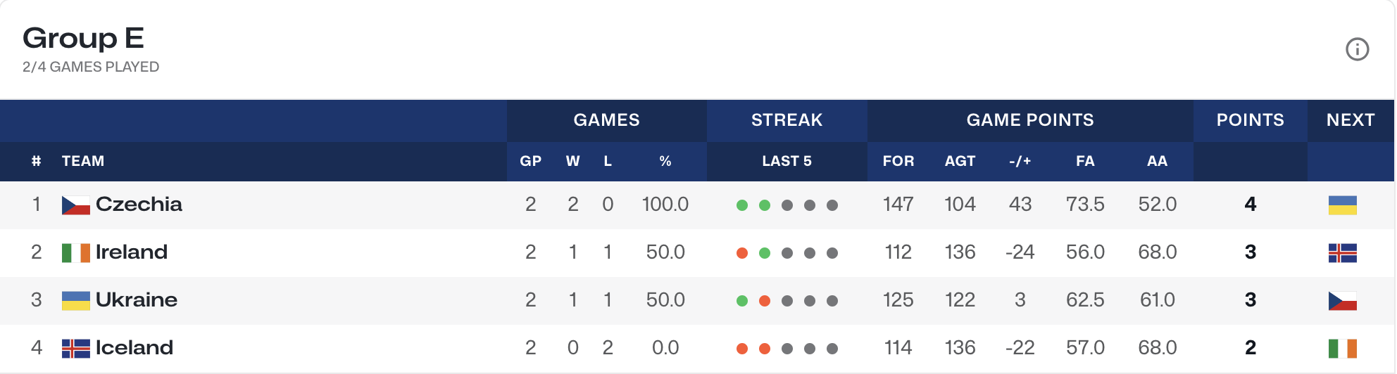Click Iceland's next opponent Ireland flag
The image size is (1397, 374).
(1342, 349)
